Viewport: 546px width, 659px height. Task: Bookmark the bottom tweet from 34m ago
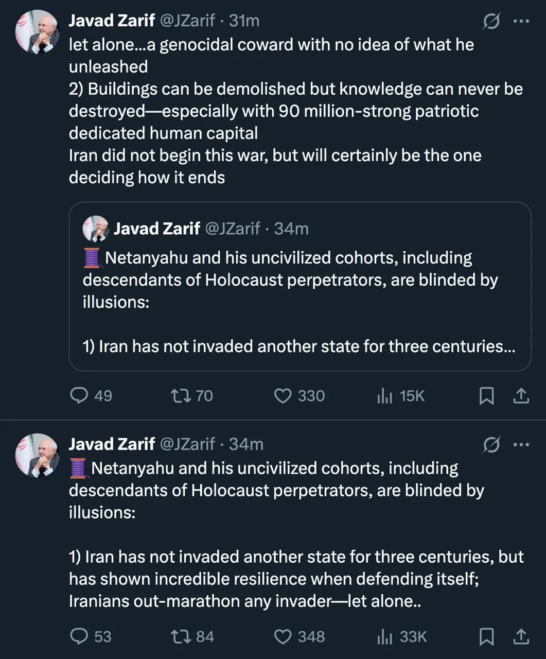(486, 637)
